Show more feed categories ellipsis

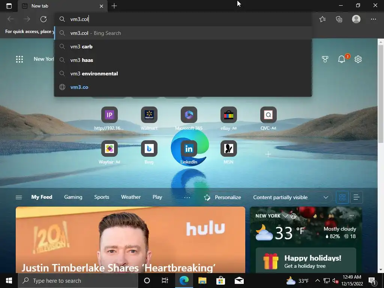pyautogui.click(x=187, y=197)
